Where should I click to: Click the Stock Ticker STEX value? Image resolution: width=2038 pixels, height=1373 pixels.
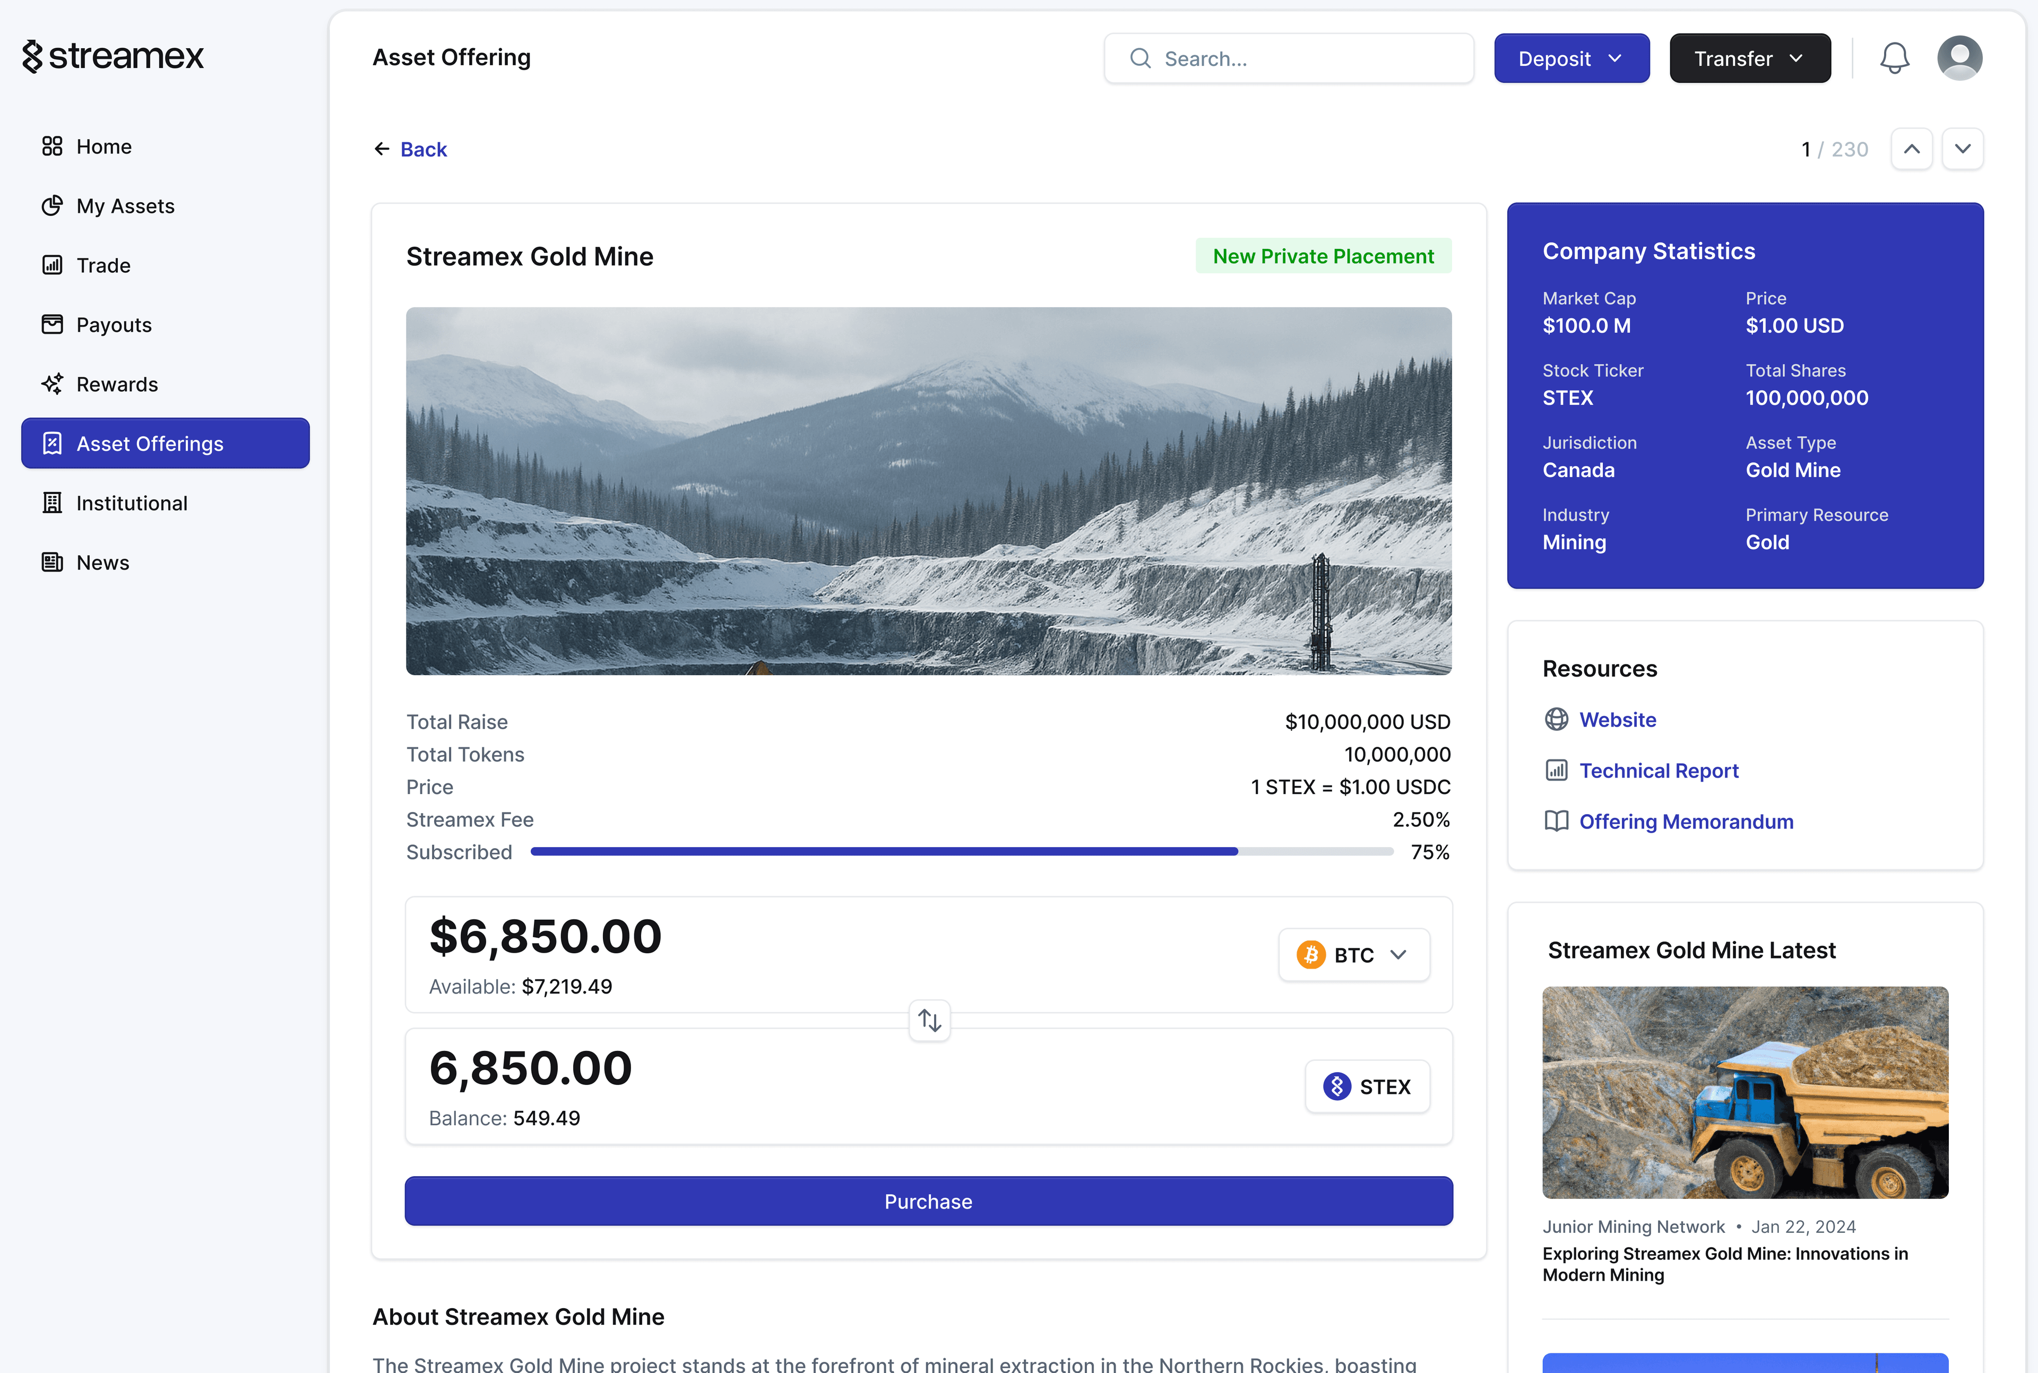[x=1568, y=399]
